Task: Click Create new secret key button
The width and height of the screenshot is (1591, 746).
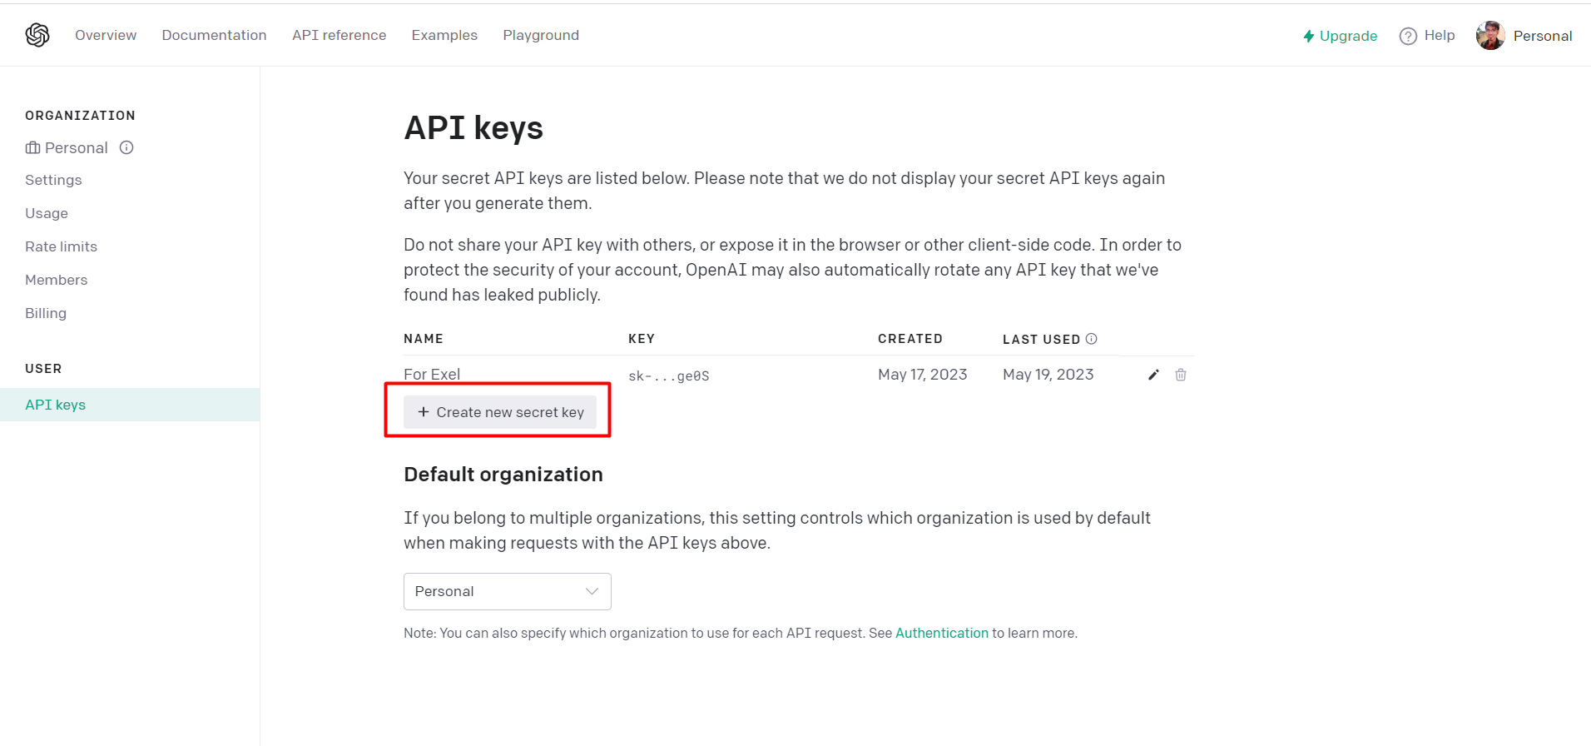Action: pos(500,412)
